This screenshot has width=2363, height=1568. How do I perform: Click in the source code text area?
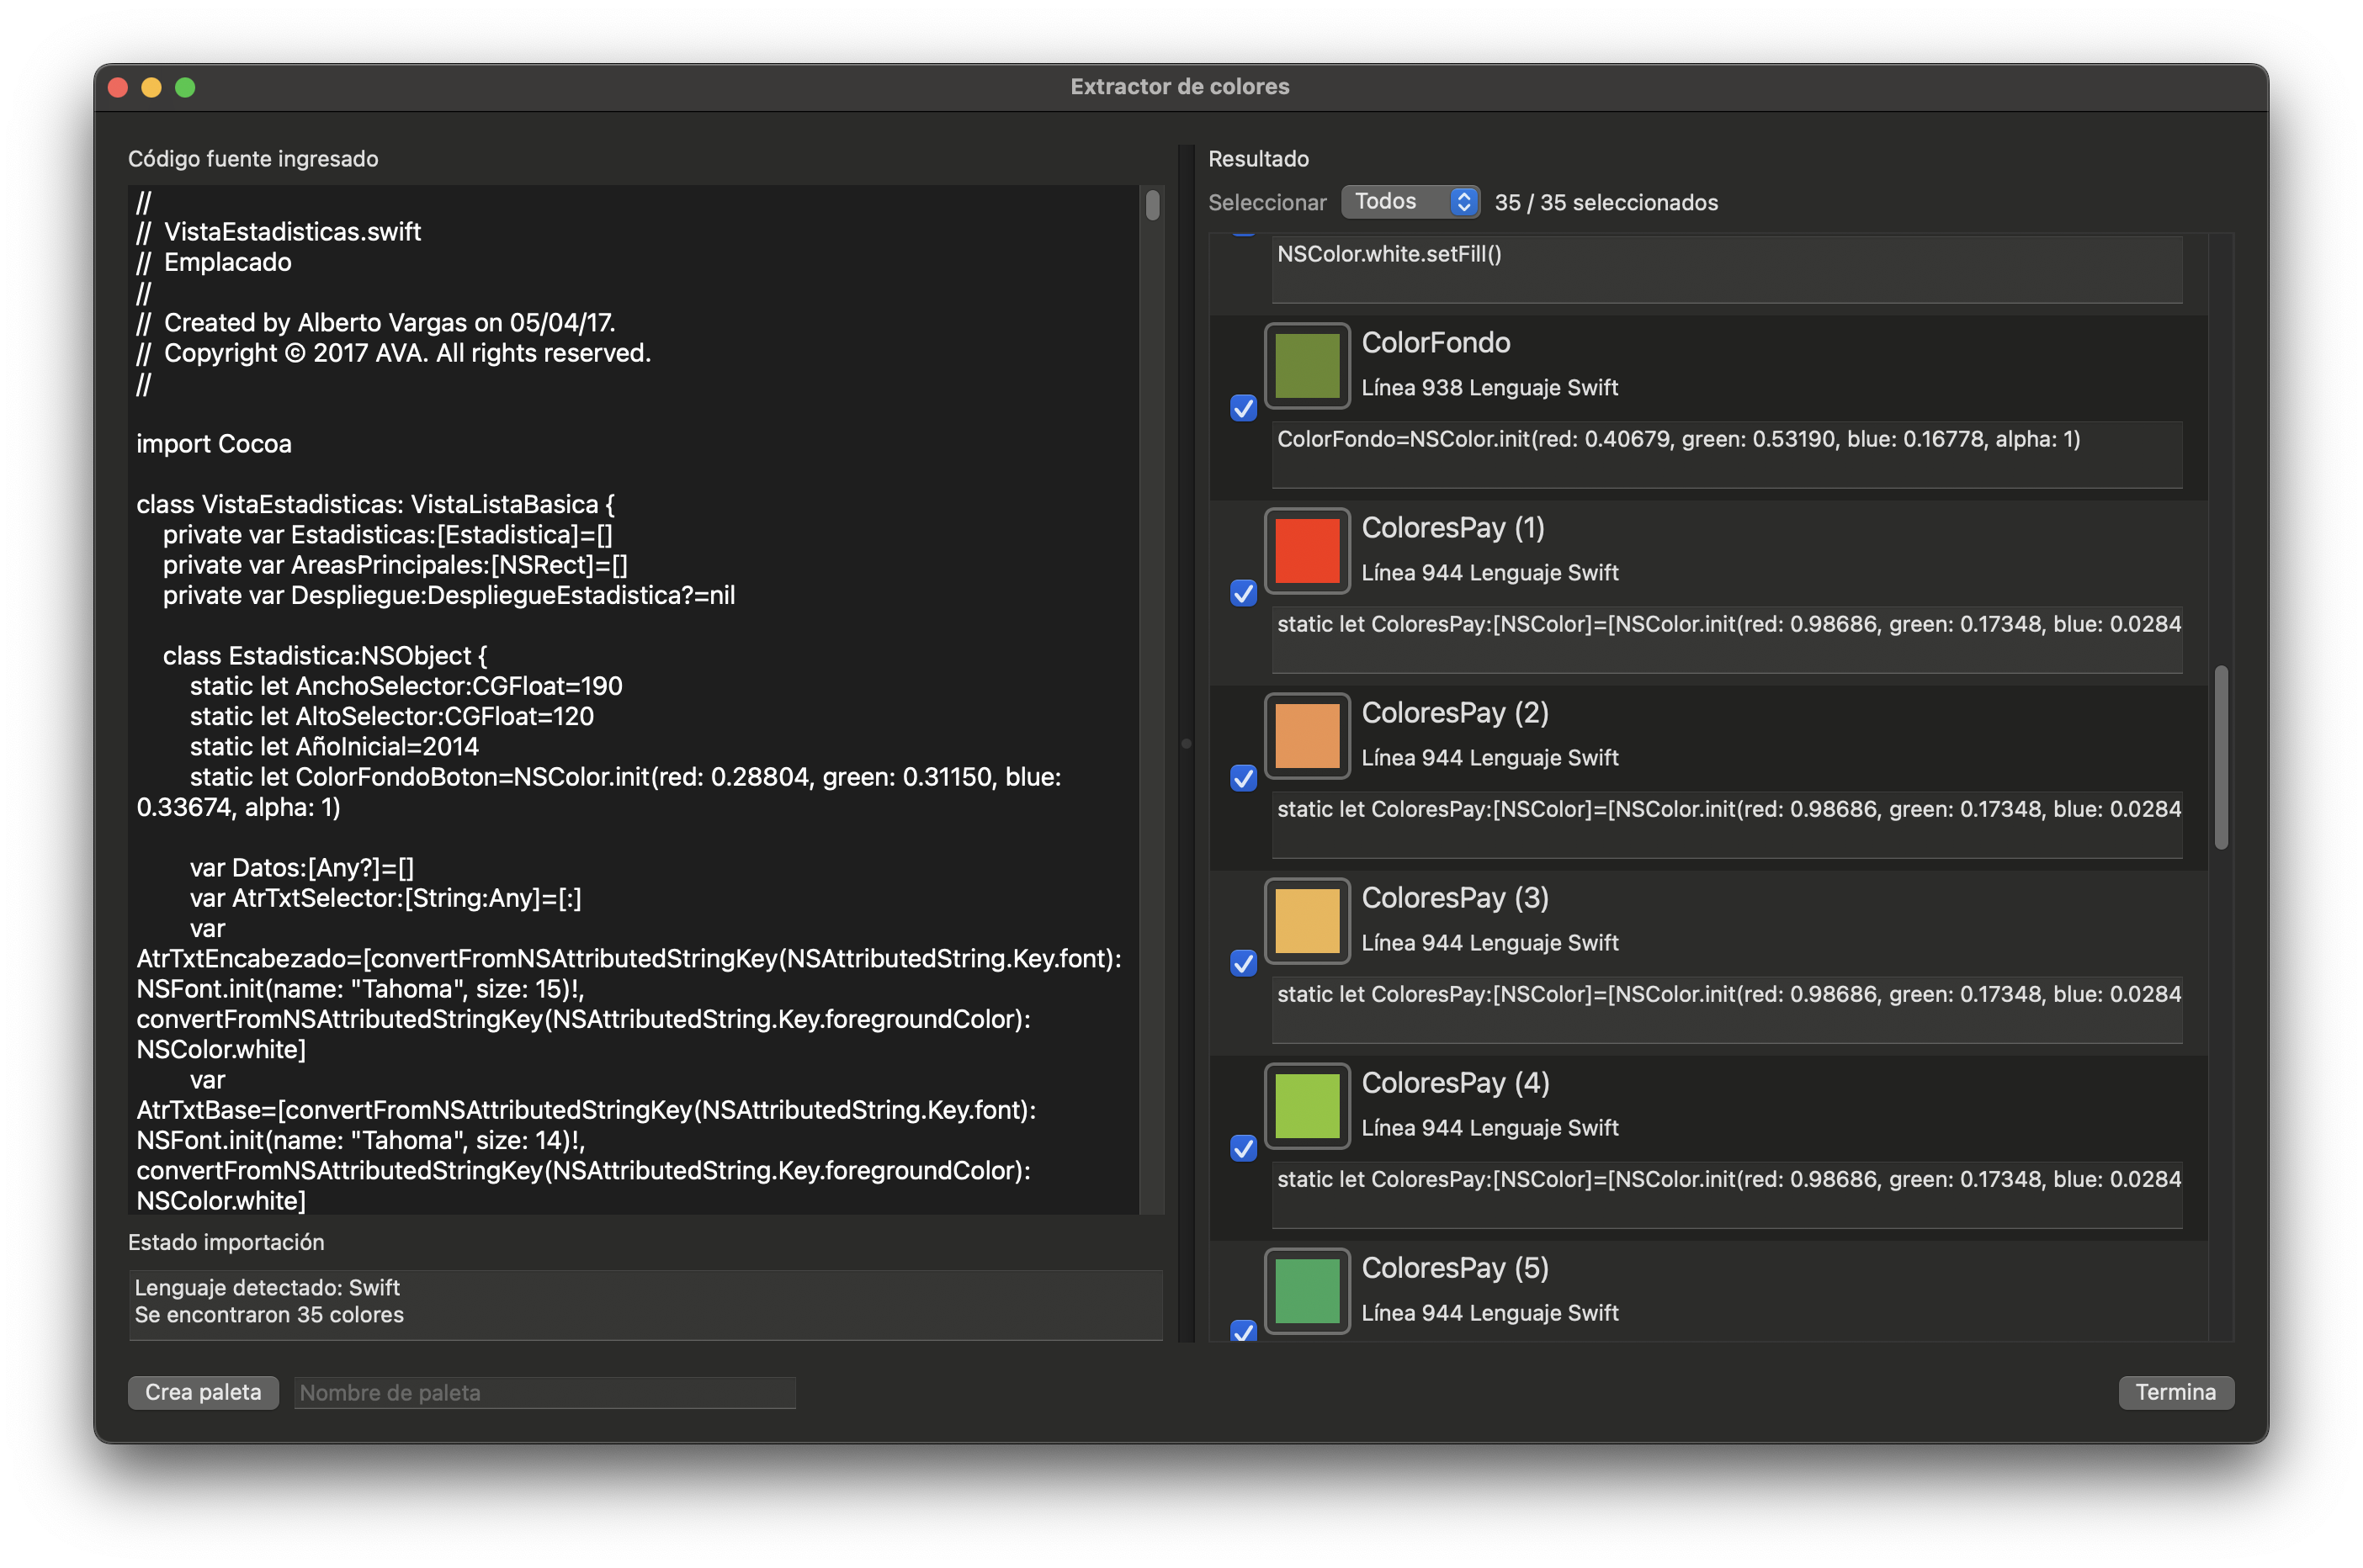[x=630, y=700]
